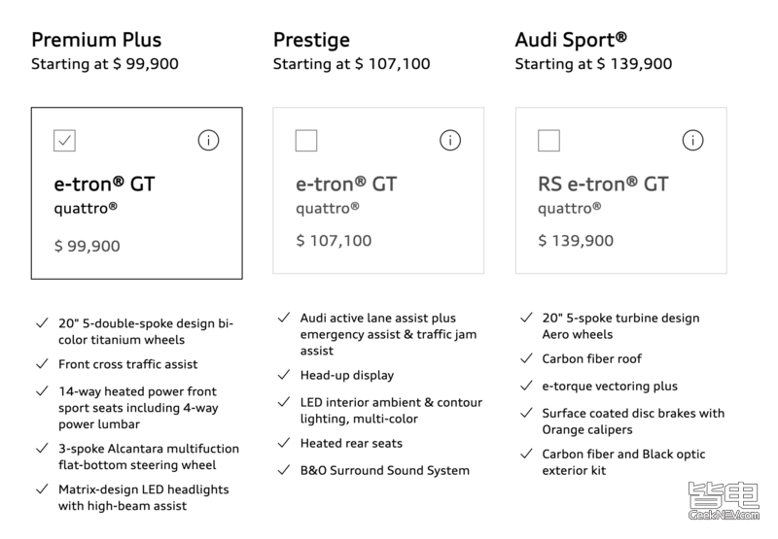Click checkmark beside Head-up display

point(284,375)
